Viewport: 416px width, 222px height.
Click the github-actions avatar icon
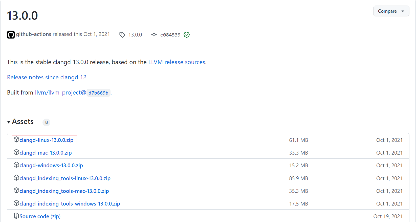[11, 35]
